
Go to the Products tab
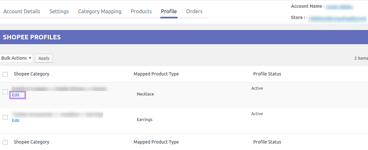tap(141, 11)
